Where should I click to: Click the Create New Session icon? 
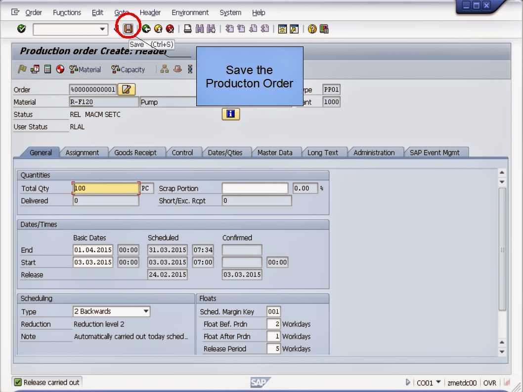pos(282,29)
